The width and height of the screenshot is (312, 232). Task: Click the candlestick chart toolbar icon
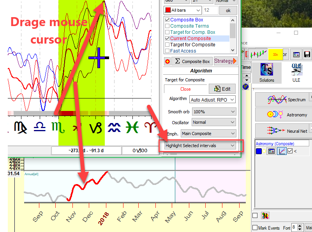coord(259,54)
